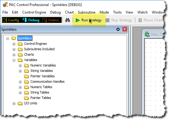Click the Stop Strategy square icon
The width and height of the screenshot is (169, 120).
coord(107,20)
